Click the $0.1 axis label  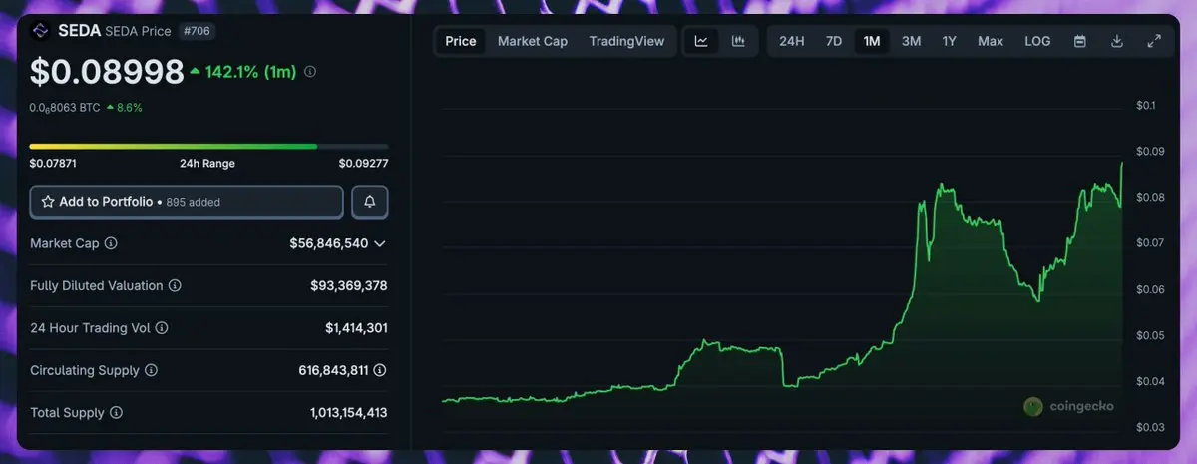tap(1145, 105)
